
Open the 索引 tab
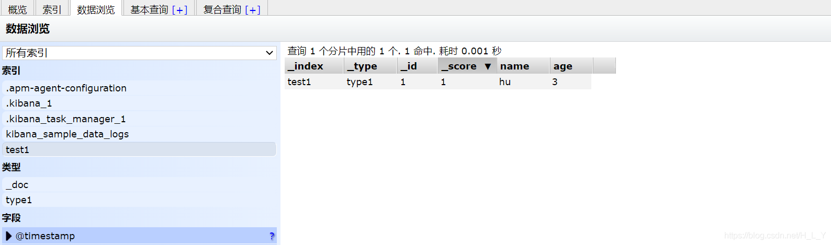tap(52, 10)
